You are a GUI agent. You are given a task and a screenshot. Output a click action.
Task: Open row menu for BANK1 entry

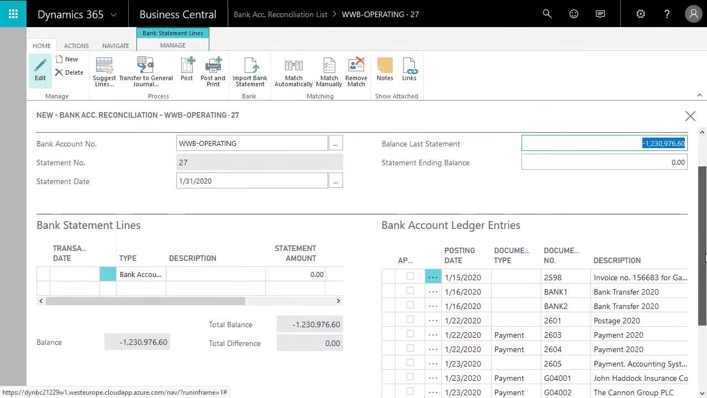tap(433, 291)
